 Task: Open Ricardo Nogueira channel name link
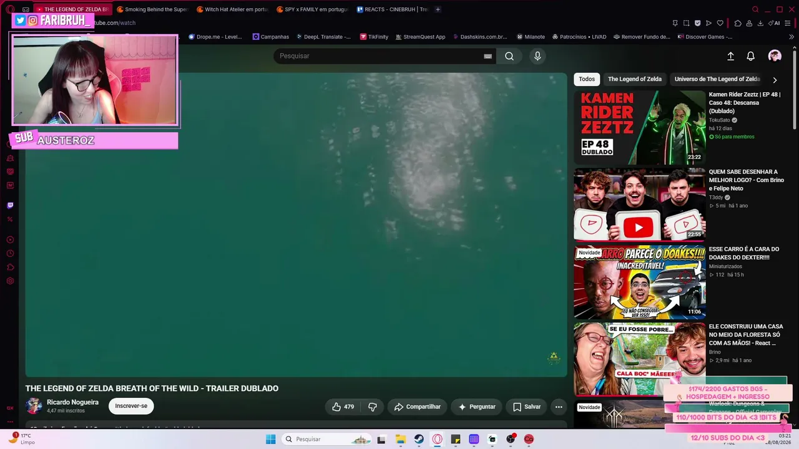pyautogui.click(x=72, y=402)
